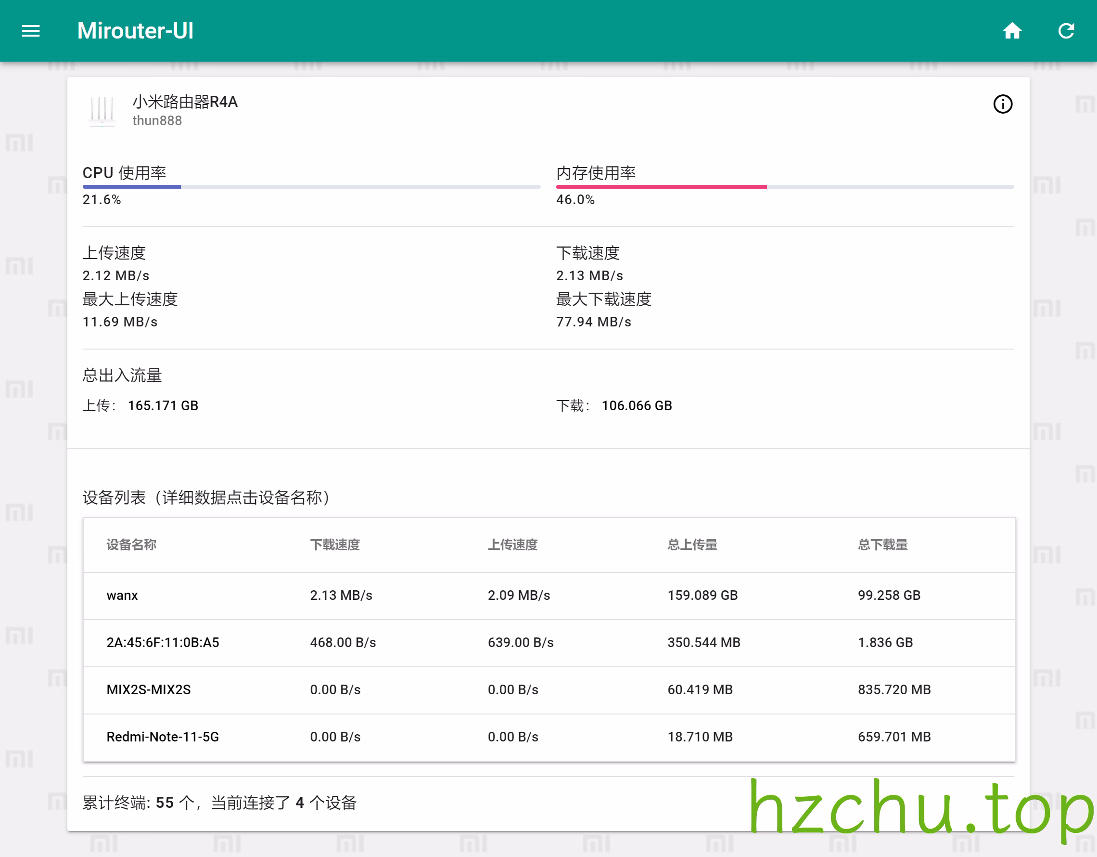The height and width of the screenshot is (857, 1097).
Task: Click the 46.0% memory value
Action: click(x=575, y=200)
